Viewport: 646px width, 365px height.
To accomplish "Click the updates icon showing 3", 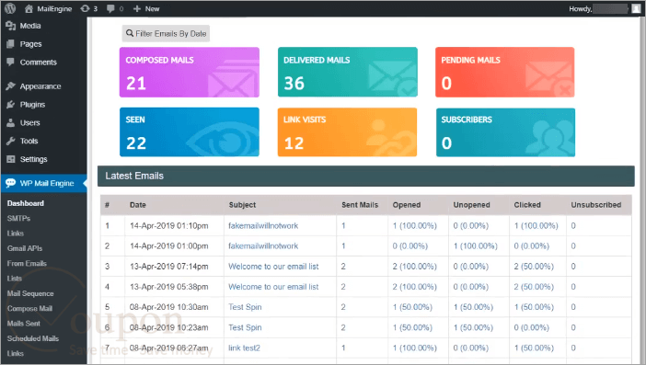I will 85,8.
